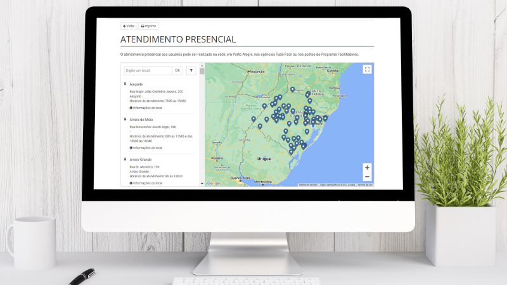This screenshot has width=507, height=285.
Task: Open the 'Termos de Uso' map link
Action: click(x=365, y=185)
